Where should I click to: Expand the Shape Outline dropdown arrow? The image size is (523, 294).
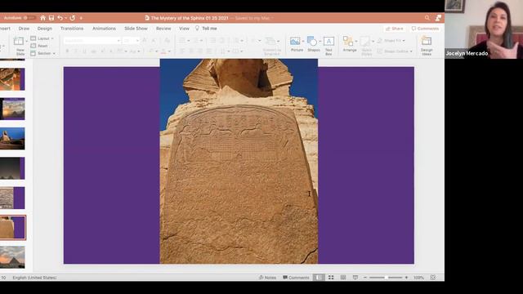[411, 51]
